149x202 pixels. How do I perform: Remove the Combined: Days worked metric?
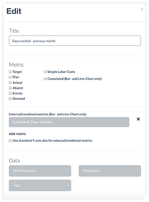tap(138, 119)
